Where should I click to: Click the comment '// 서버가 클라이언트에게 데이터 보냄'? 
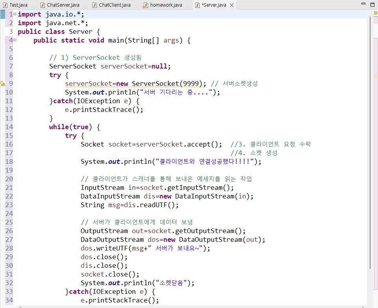point(137,223)
